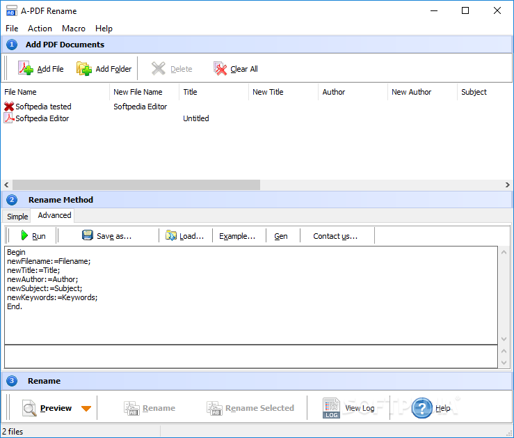Open the Help menu
This screenshot has width=514, height=438.
click(x=104, y=29)
